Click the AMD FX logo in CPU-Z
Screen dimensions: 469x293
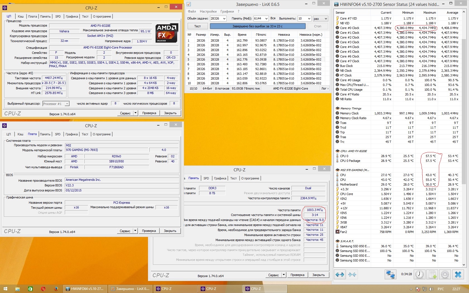coord(167,33)
